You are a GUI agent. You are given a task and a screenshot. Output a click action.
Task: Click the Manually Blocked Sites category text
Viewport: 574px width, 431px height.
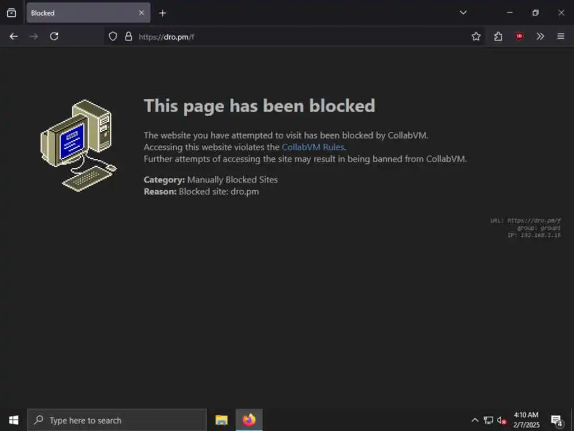coord(233,180)
